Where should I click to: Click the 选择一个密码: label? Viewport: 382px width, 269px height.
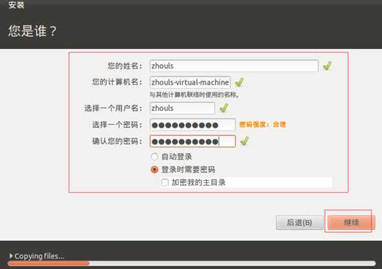(x=117, y=125)
